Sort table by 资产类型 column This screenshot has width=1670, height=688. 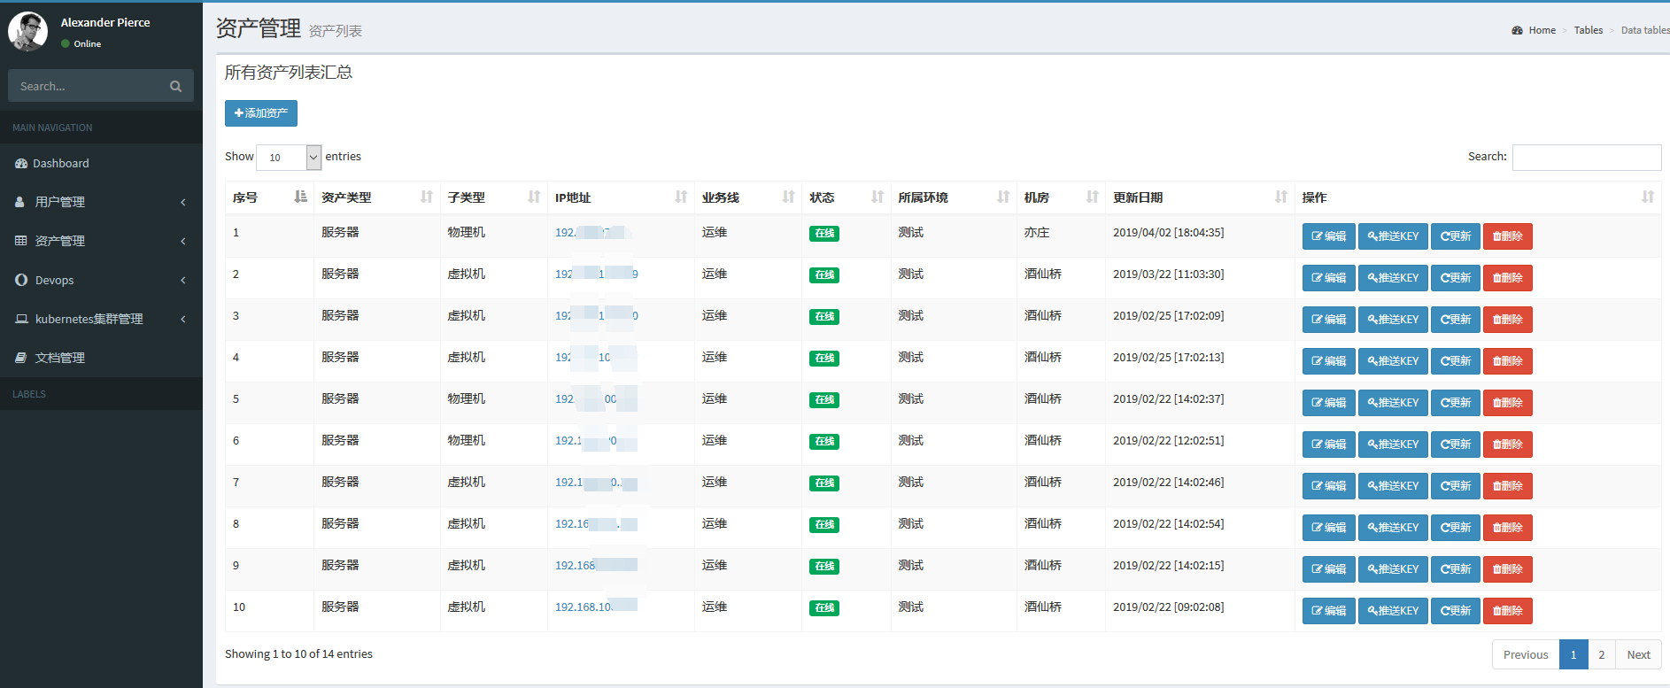376,197
